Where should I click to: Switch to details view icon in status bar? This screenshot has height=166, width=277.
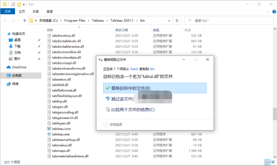267,162
